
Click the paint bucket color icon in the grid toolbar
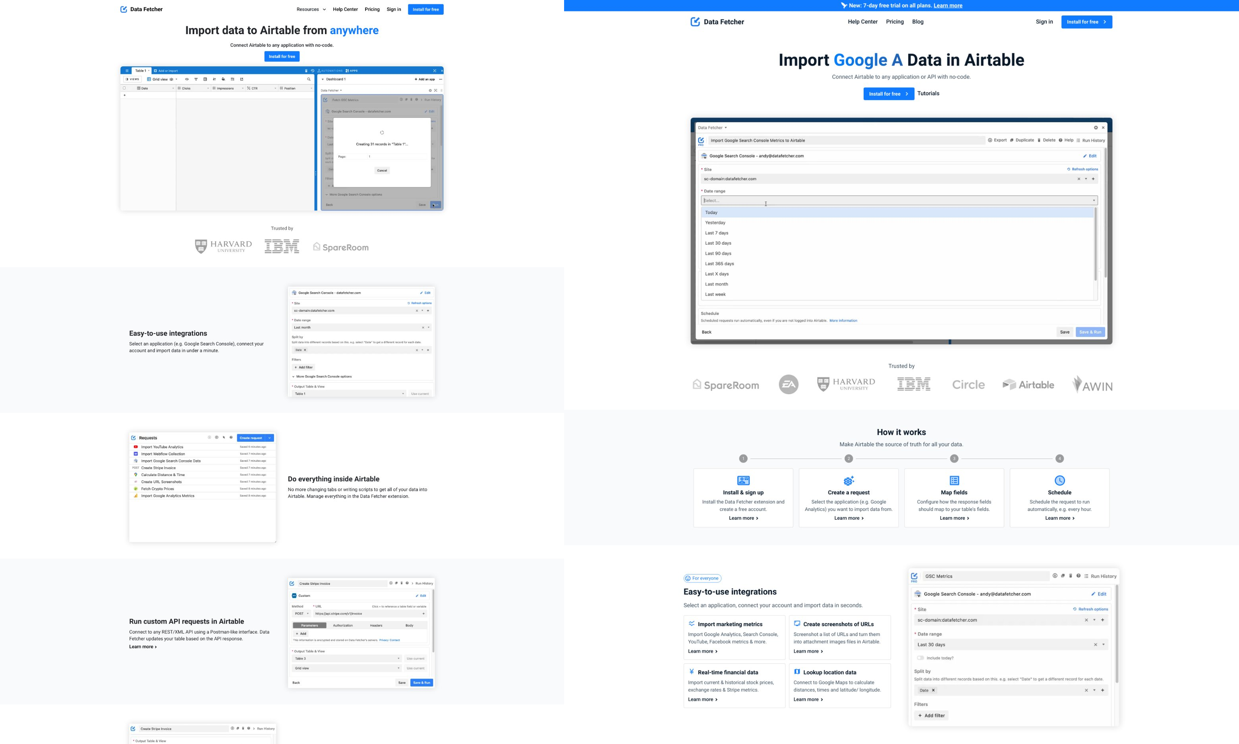(x=223, y=79)
